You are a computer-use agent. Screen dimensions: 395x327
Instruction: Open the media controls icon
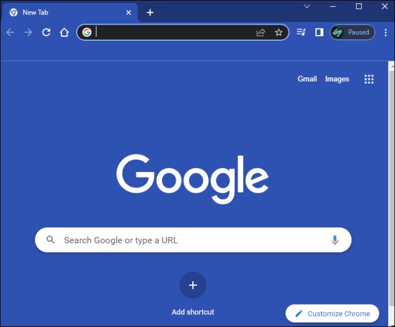[x=301, y=32]
